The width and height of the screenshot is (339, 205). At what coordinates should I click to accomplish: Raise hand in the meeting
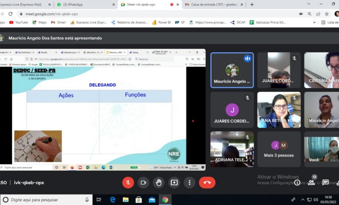pyautogui.click(x=159, y=182)
